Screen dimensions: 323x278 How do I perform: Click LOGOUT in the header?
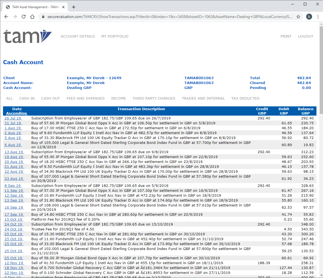pyautogui.click(x=306, y=36)
